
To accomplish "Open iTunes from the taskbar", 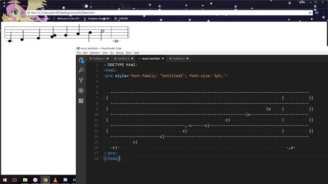I will pyautogui.click(x=35, y=180).
